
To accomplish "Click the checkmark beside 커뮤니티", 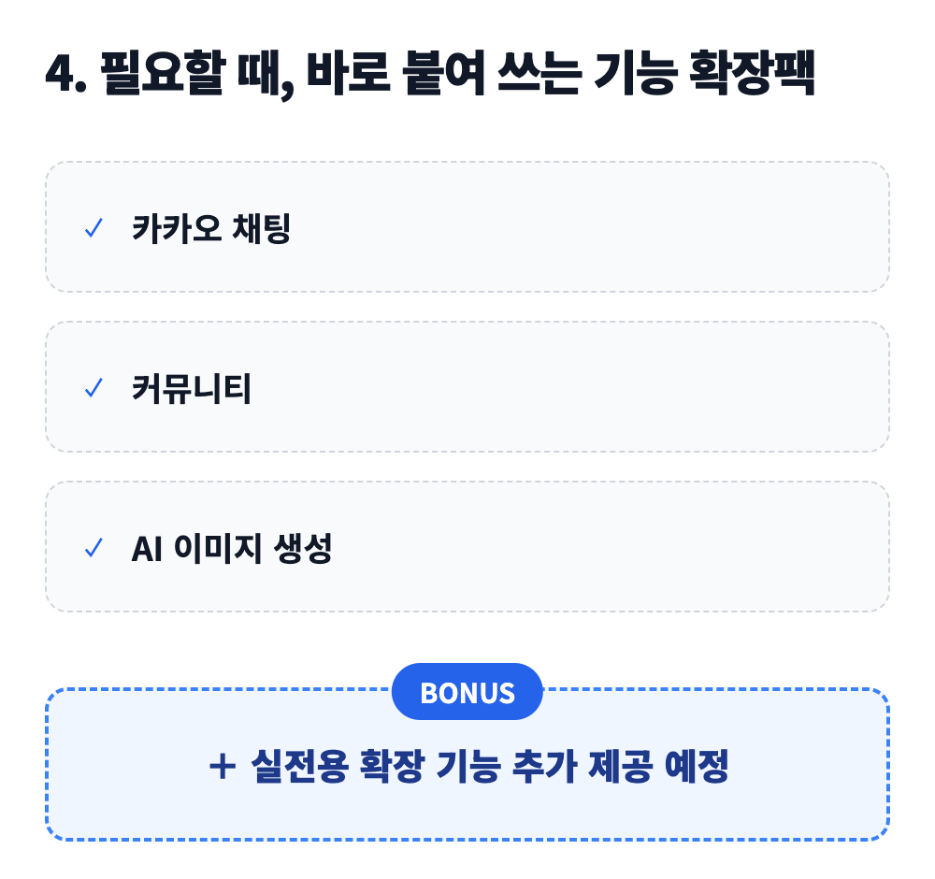I will [x=93, y=388].
